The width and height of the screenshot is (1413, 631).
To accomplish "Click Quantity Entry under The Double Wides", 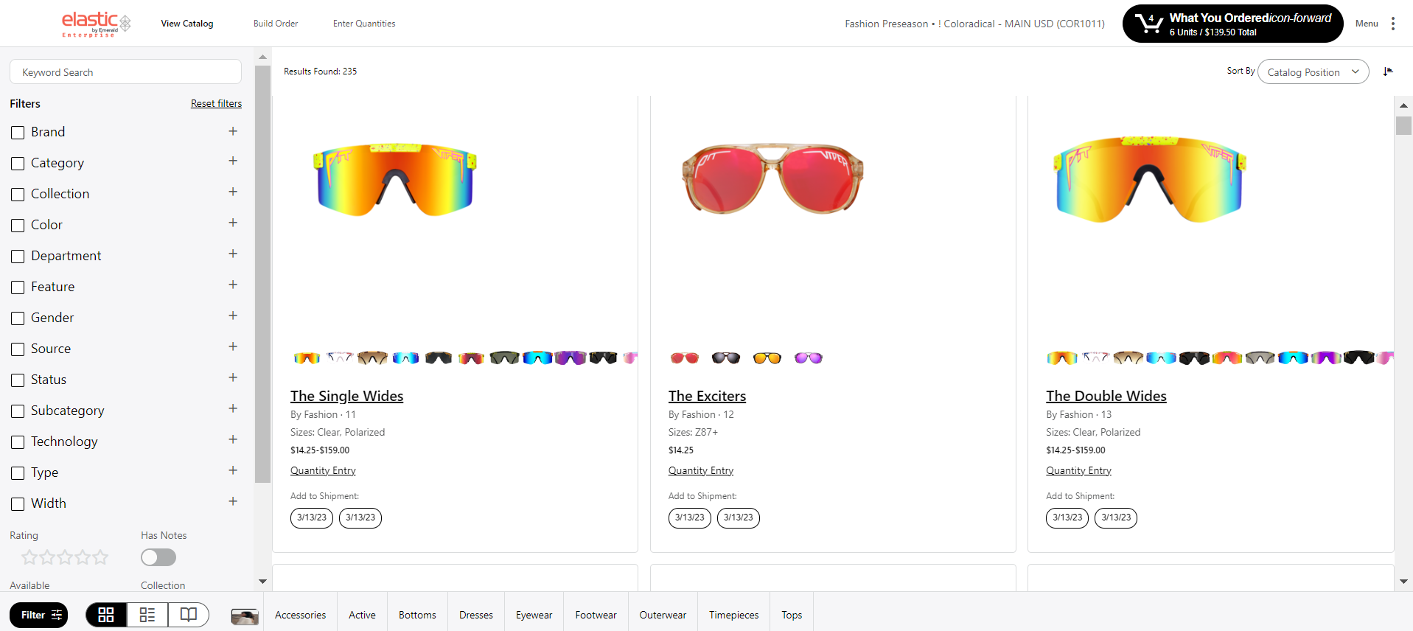I will tap(1078, 470).
